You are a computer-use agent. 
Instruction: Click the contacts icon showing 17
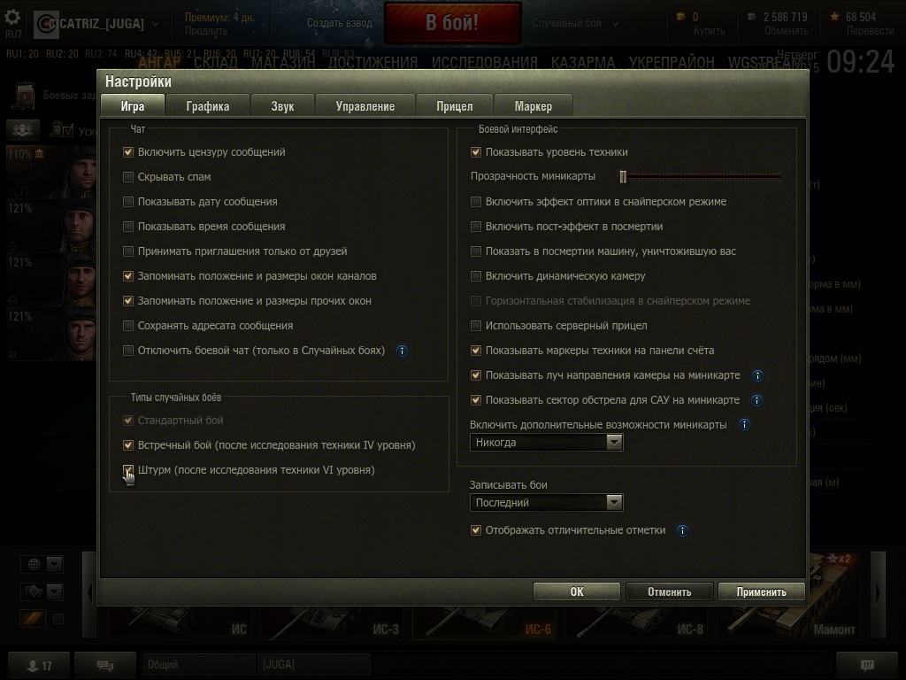tap(39, 665)
